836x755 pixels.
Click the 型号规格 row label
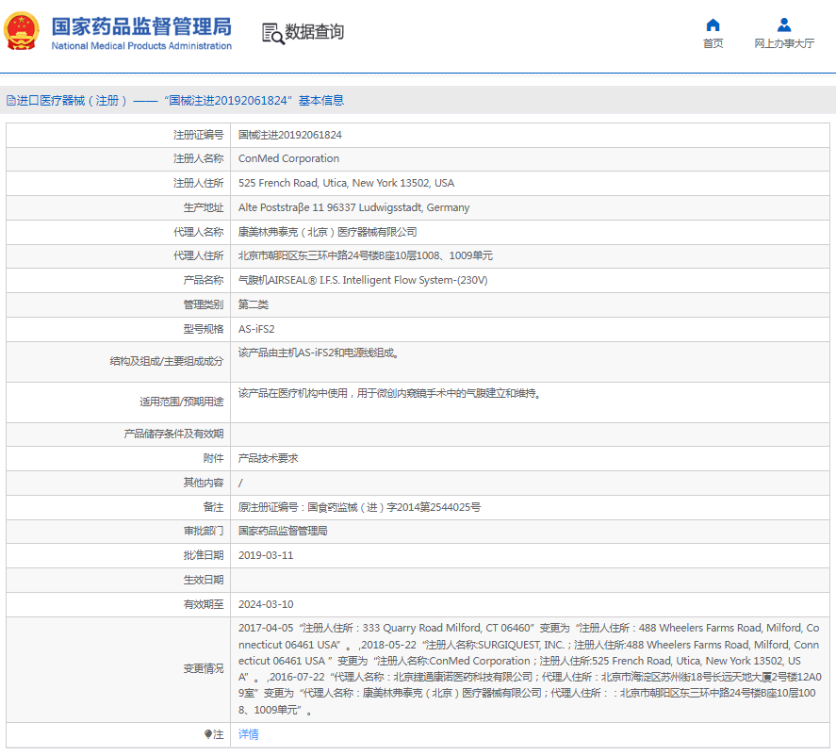coord(204,329)
